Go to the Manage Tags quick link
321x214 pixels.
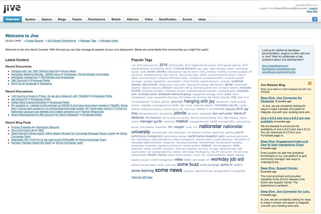tap(88, 41)
